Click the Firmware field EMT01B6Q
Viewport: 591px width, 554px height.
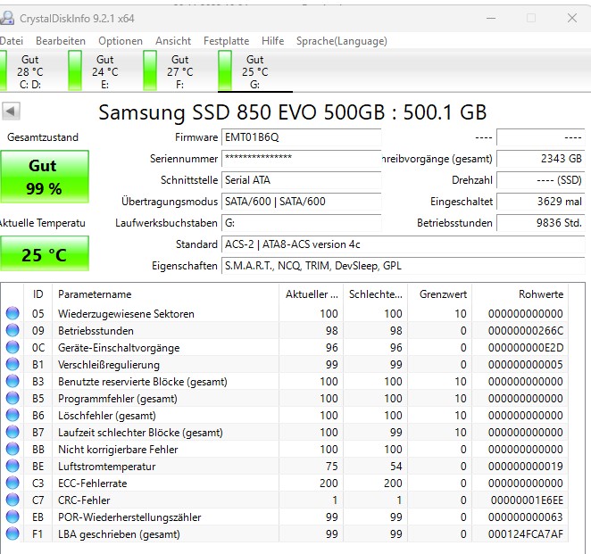(302, 137)
